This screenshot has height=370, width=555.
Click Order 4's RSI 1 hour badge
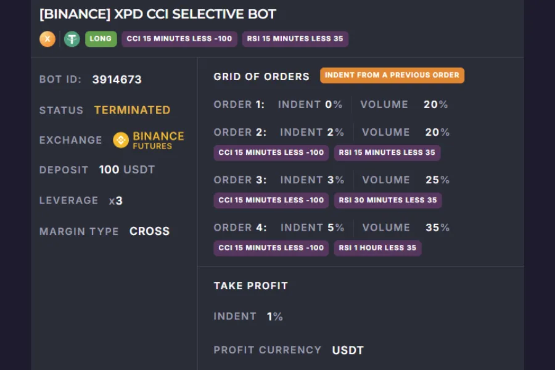[x=377, y=248]
